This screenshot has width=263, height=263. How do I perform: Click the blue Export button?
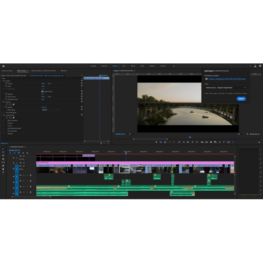pyautogui.click(x=241, y=99)
